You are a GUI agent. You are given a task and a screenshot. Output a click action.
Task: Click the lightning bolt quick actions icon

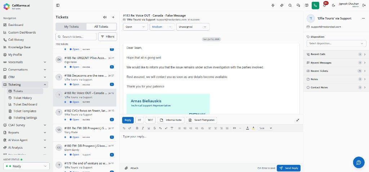point(273,5)
